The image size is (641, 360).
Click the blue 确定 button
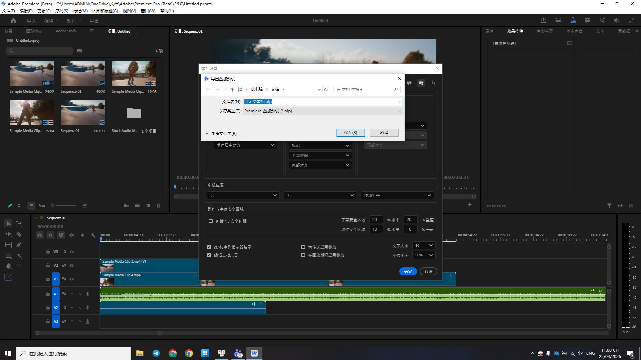click(408, 272)
